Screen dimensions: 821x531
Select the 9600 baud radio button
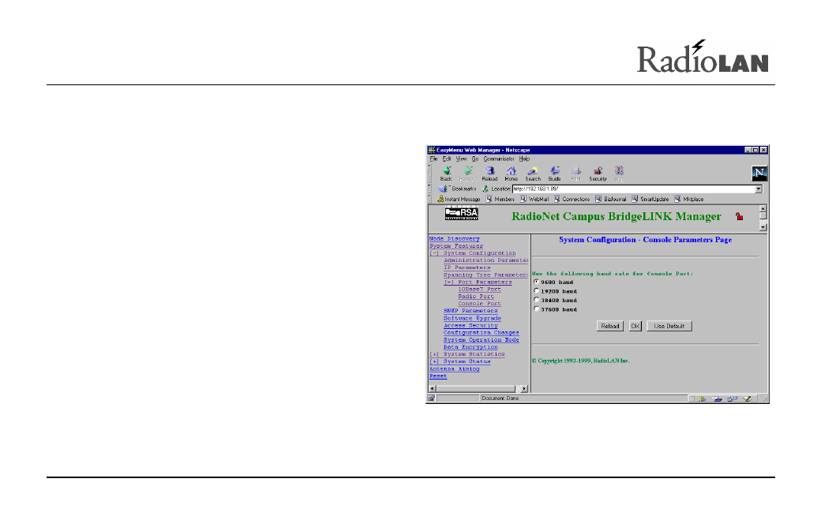[x=536, y=282]
